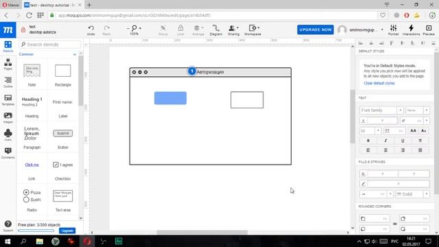Click the Search stencils field
This screenshot has height=247, width=439.
point(50,44)
